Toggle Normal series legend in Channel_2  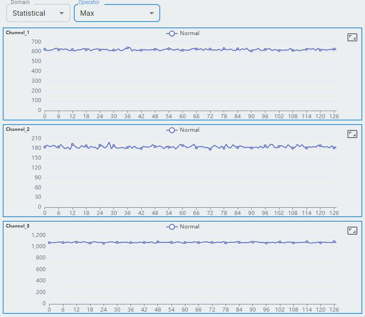click(183, 130)
